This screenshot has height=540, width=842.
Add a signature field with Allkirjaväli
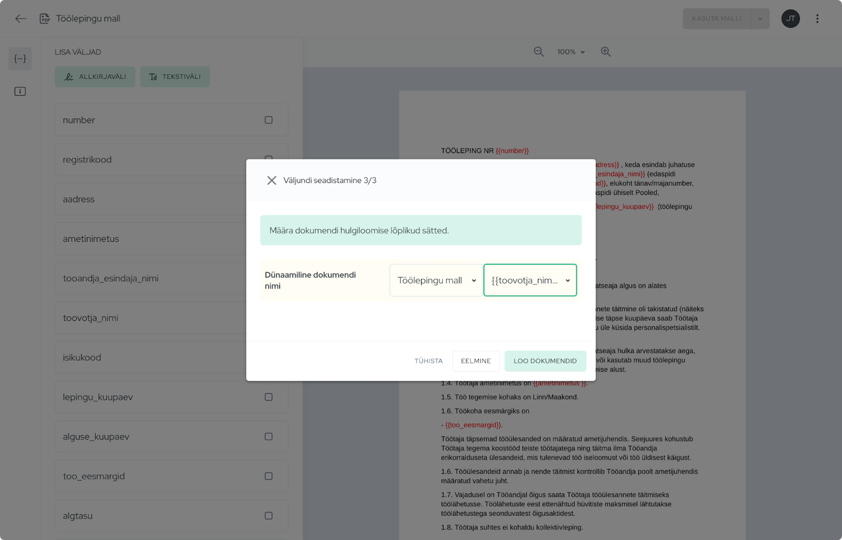(95, 77)
